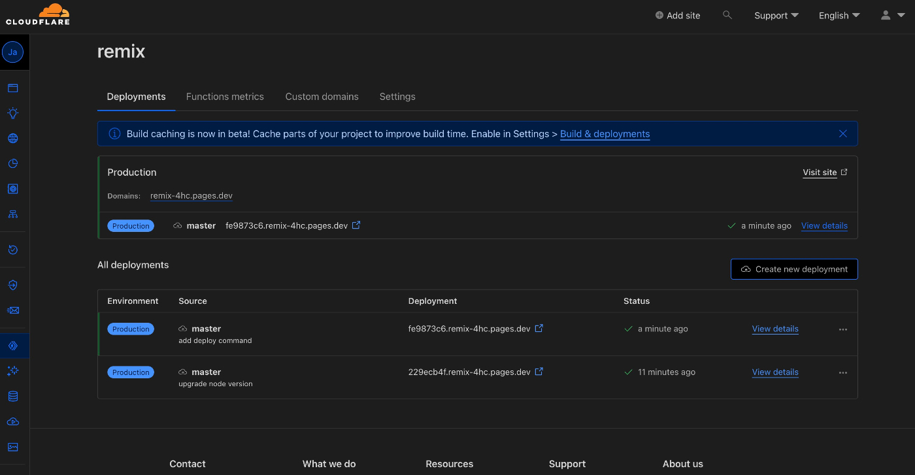Open the envelope Email sidebar icon

point(12,310)
